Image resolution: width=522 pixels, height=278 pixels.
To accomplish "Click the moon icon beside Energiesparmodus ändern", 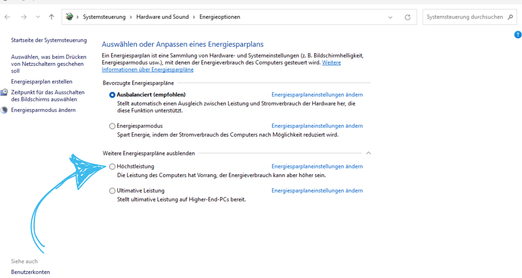I will coord(5,110).
